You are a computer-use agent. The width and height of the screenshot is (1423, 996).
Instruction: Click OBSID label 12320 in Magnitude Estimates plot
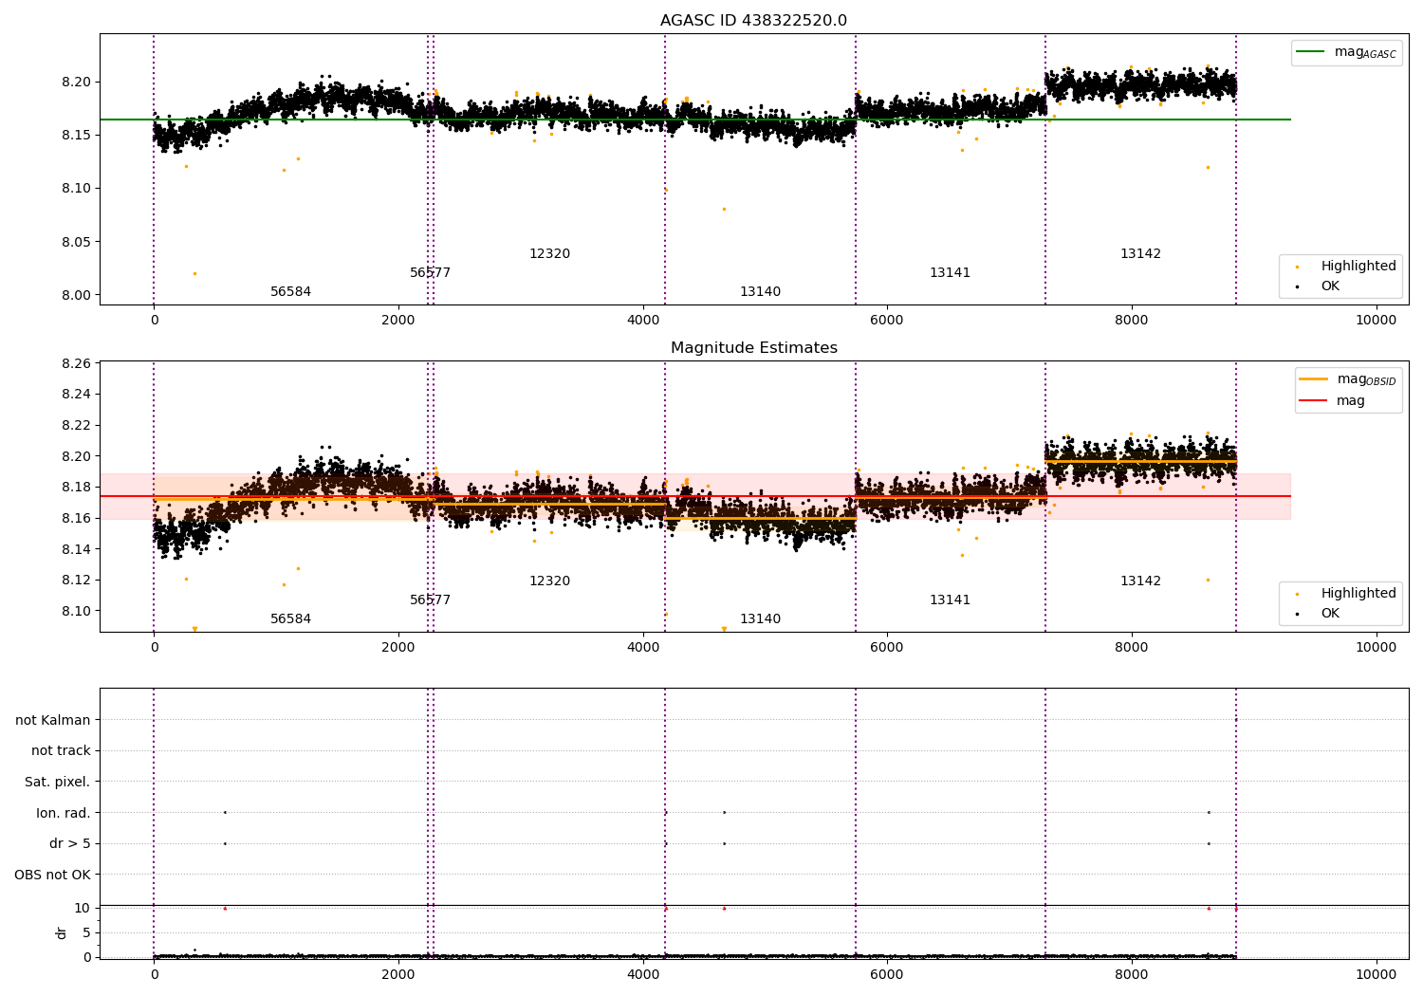[x=549, y=581]
